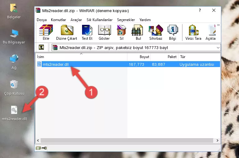Click the help question mark button
Image resolution: width=239 pixels, height=158 pixels.
coord(200,10)
